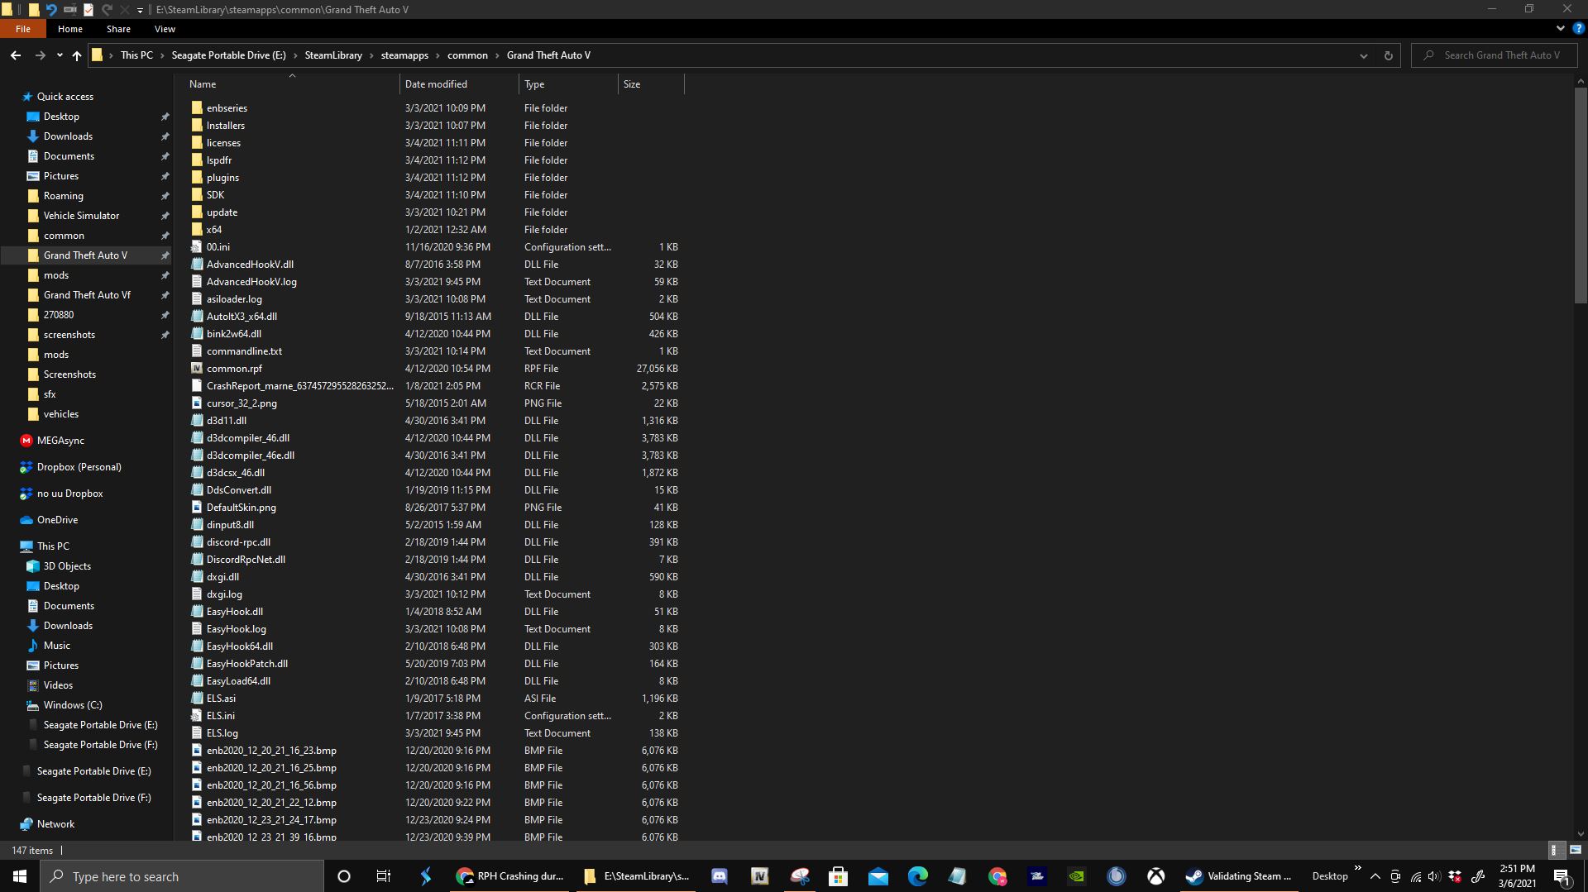This screenshot has height=892, width=1588.
Task: Click the scrollbar down arrow in the file list
Action: [x=1581, y=834]
